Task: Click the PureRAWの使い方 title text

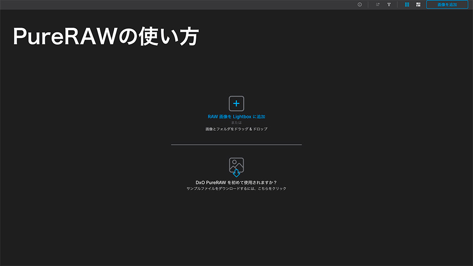Action: 106,37
